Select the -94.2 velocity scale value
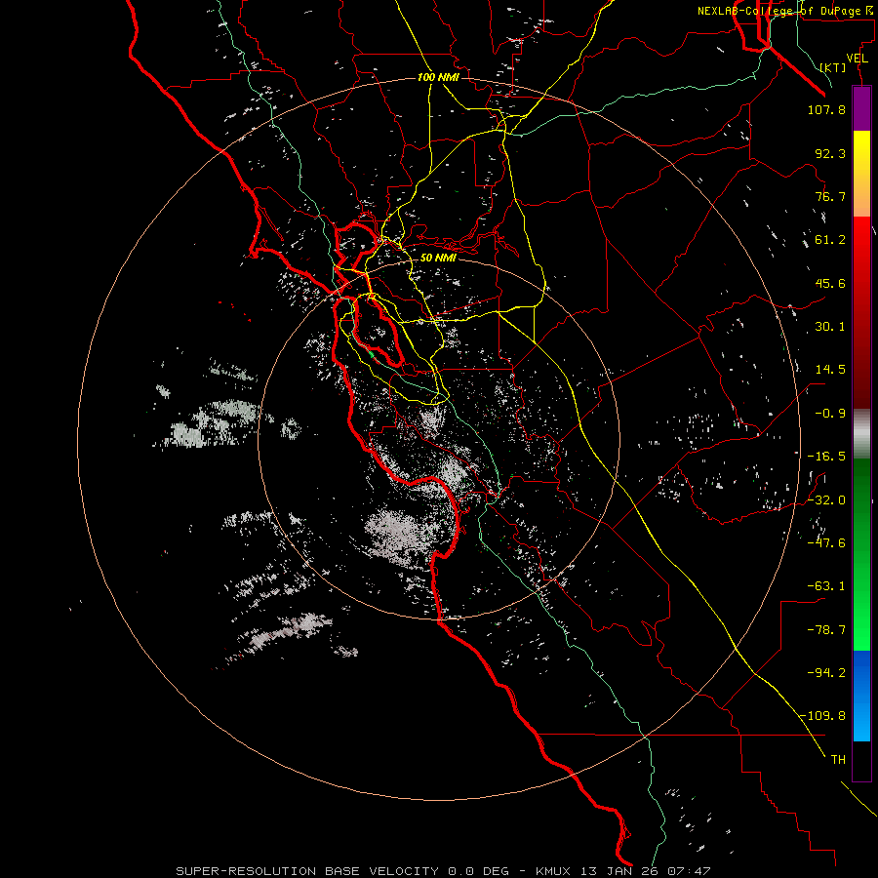 (x=826, y=672)
